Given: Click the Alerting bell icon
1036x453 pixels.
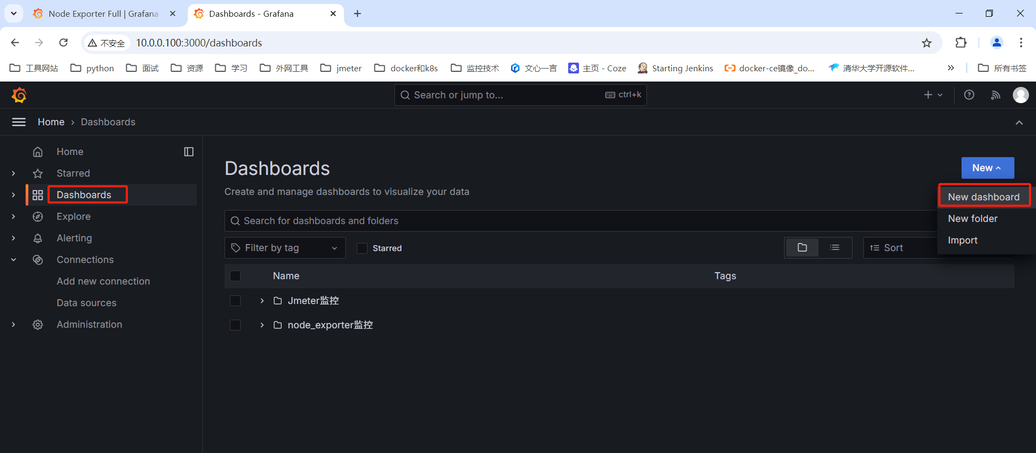Looking at the screenshot, I should click(38, 238).
